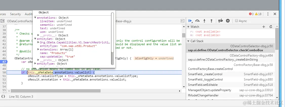
Task: Select fModelChangeHandler stack frame
Action: [230, 95]
